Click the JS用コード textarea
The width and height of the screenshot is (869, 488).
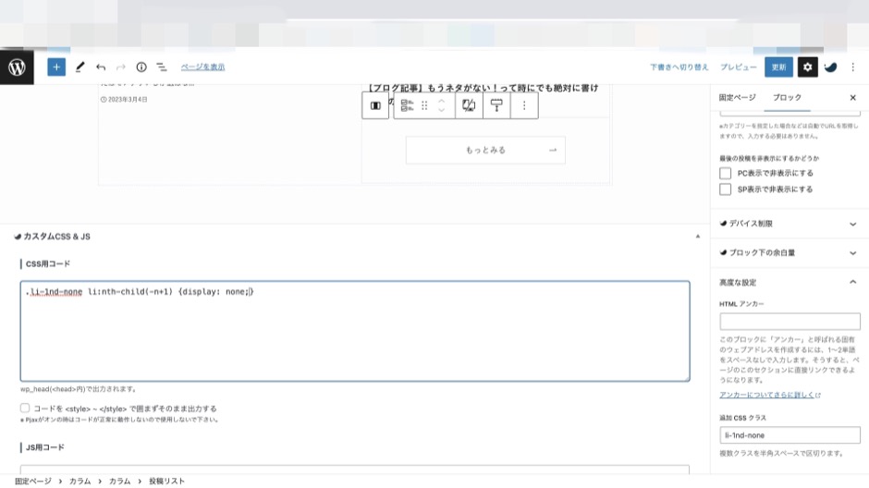click(355, 470)
